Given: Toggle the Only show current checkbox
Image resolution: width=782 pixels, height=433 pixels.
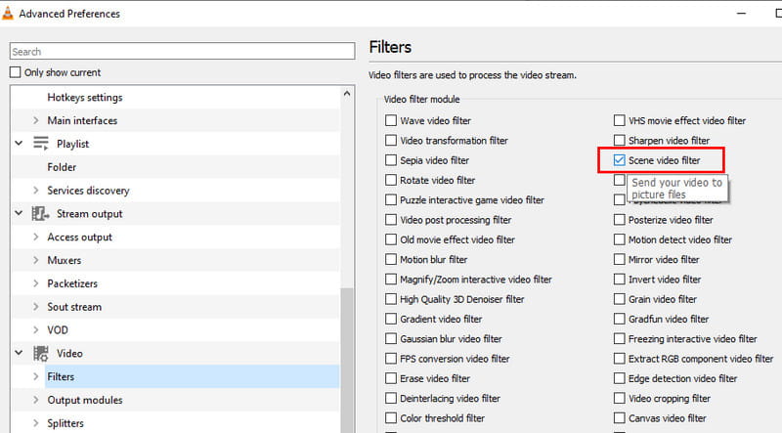Looking at the screenshot, I should coord(15,72).
